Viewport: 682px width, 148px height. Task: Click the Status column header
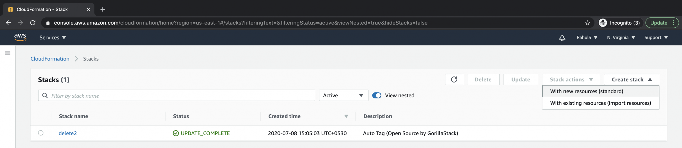click(181, 116)
